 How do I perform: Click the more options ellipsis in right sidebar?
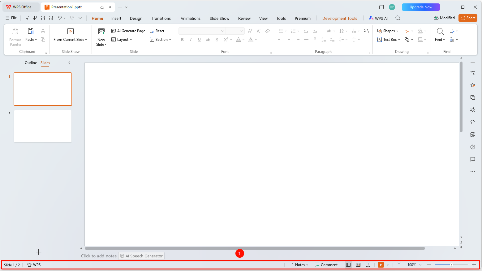point(473,172)
